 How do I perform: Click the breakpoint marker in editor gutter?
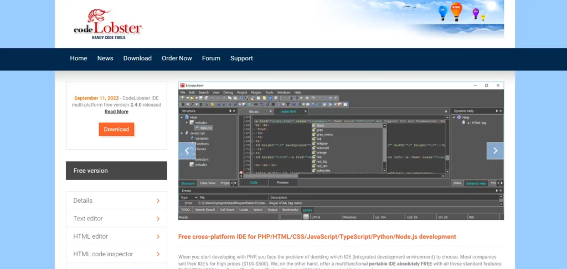241,173
